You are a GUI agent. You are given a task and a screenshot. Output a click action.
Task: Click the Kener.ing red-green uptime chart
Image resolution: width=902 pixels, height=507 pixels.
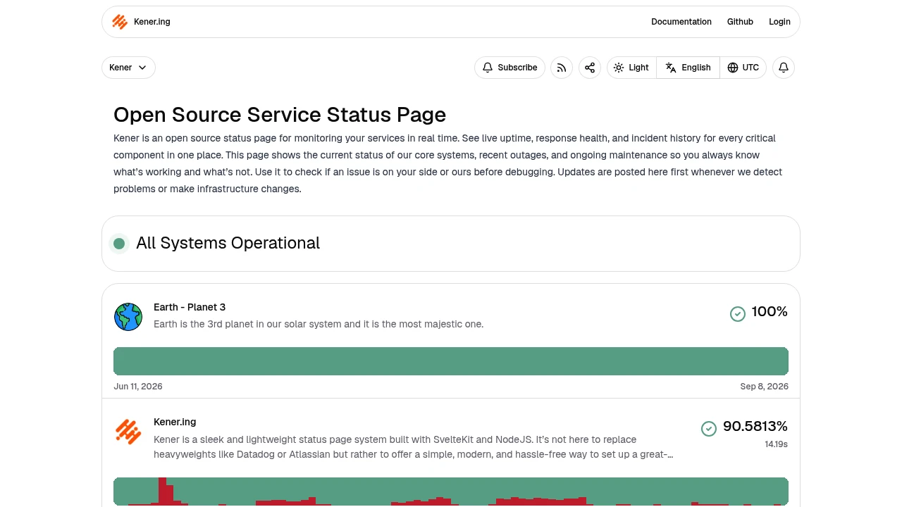pos(451,492)
